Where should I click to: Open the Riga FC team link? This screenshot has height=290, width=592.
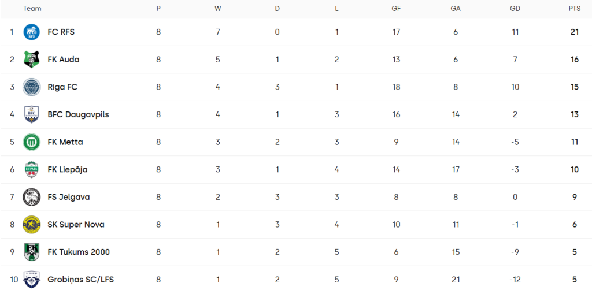62,87
